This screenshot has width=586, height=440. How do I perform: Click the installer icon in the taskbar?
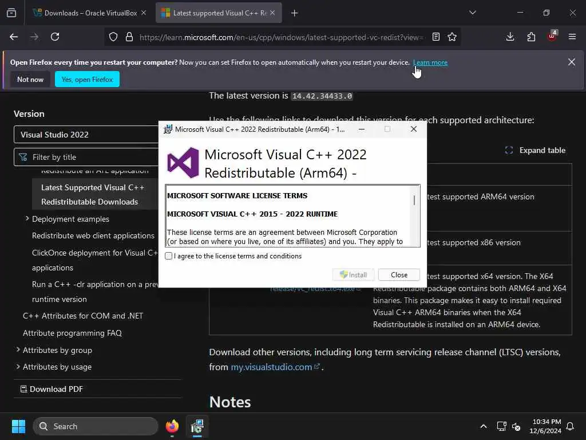point(197,426)
